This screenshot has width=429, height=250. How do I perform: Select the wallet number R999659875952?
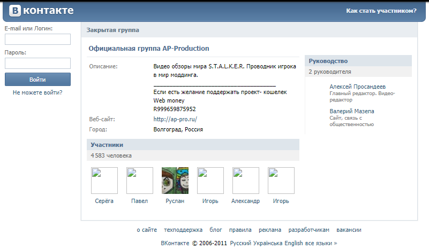point(175,109)
